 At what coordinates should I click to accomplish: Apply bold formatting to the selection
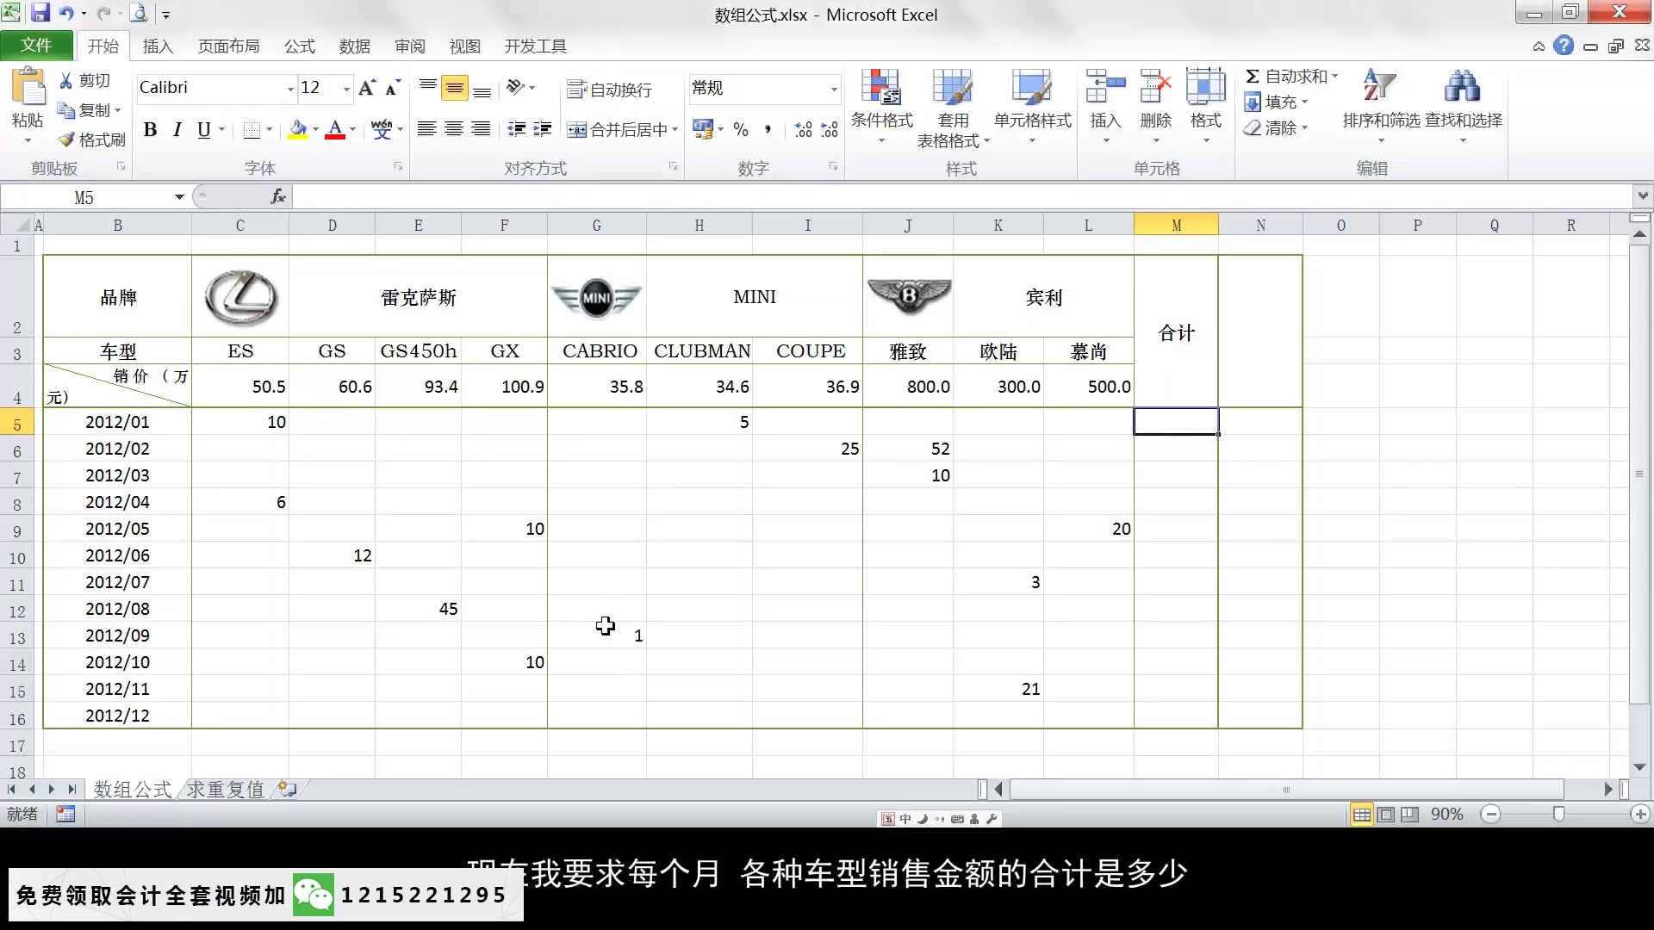click(x=151, y=130)
